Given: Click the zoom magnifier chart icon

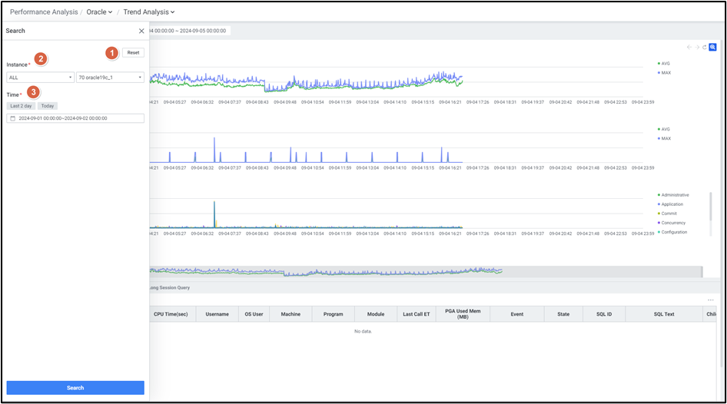Looking at the screenshot, I should pos(712,47).
